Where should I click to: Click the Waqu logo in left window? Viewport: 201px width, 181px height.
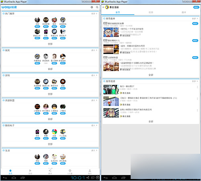pos(9,7)
